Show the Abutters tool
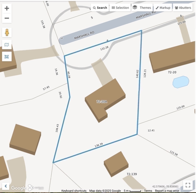This screenshot has height=193, width=196. click(183, 8)
